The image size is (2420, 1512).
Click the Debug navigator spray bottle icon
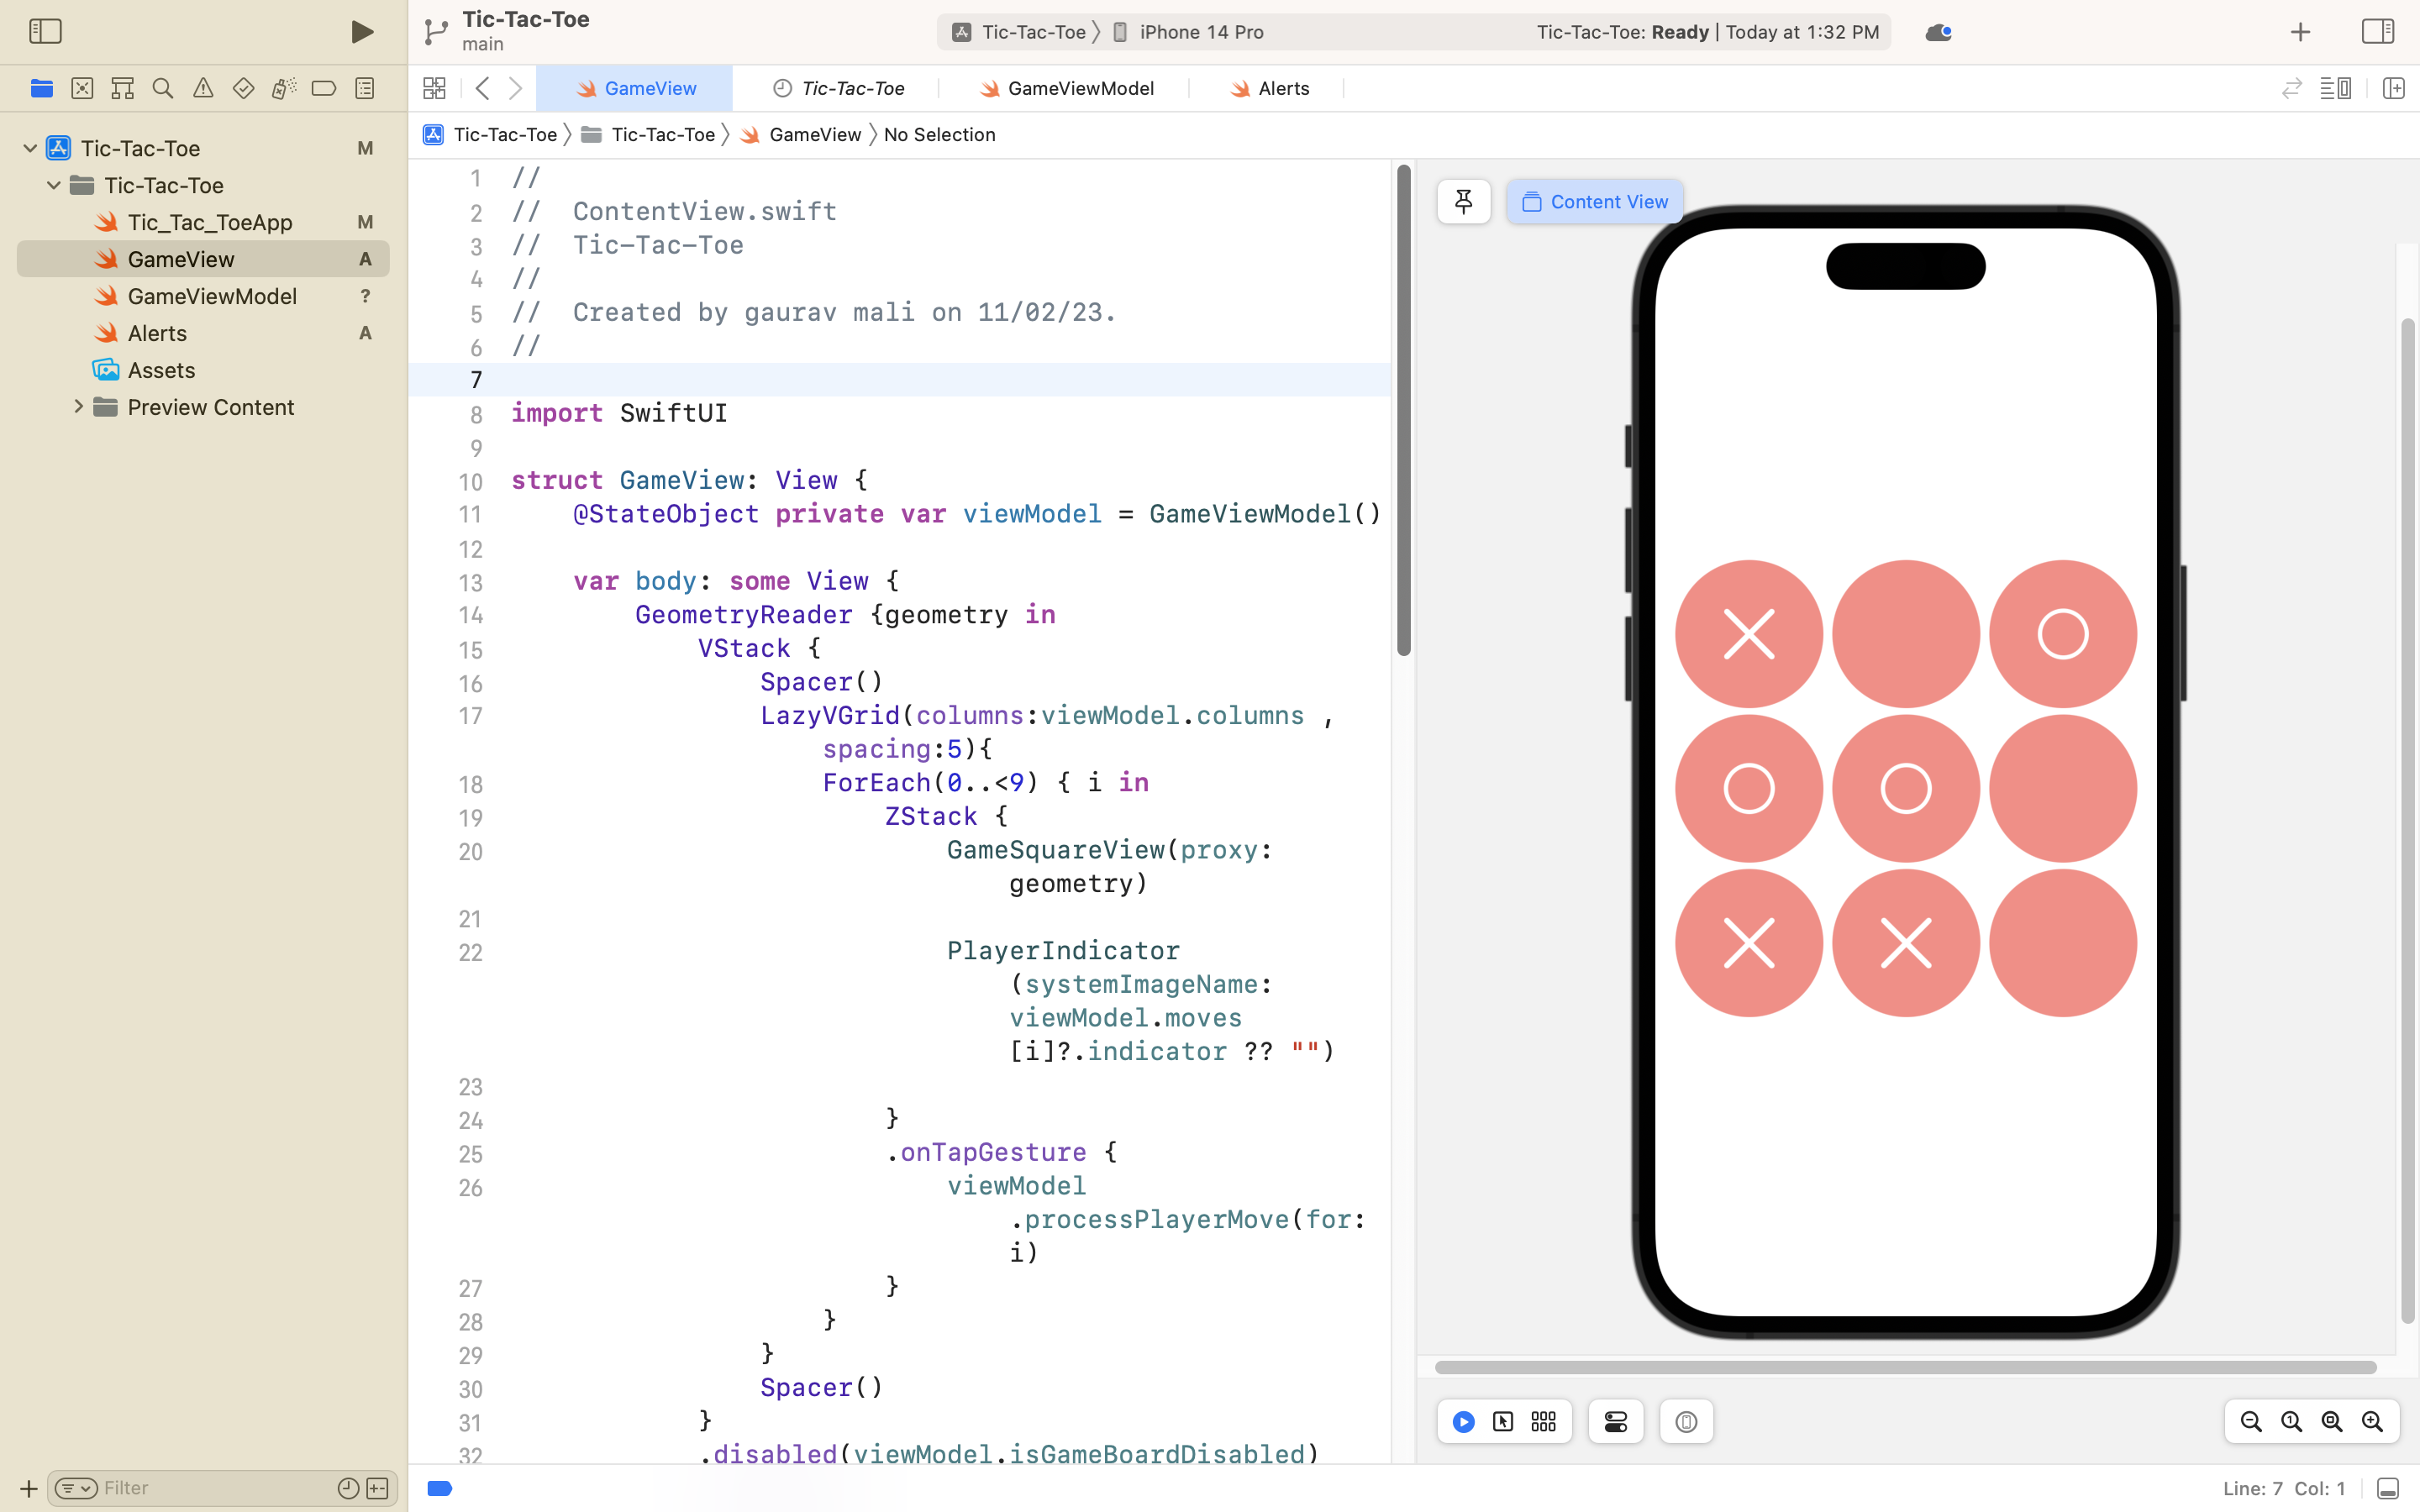pyautogui.click(x=284, y=88)
